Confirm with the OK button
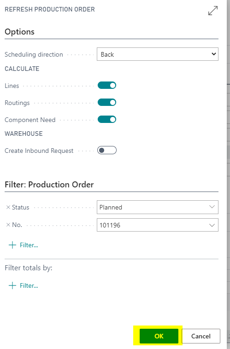The width and height of the screenshot is (230, 349). [x=159, y=336]
